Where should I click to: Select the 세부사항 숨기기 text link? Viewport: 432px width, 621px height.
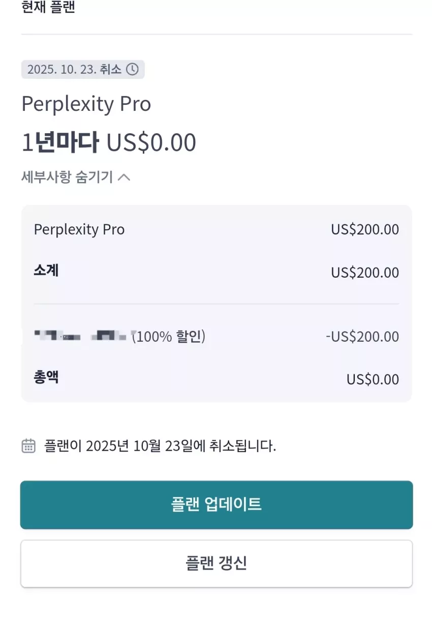pyautogui.click(x=67, y=177)
